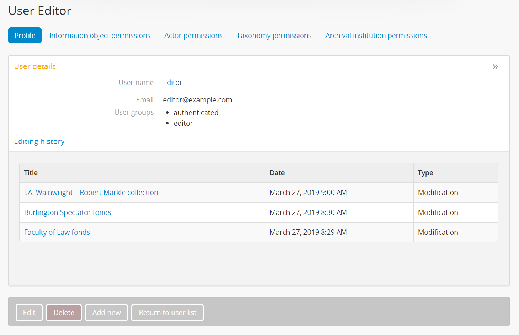The height and width of the screenshot is (335, 519).
Task: Collapse the User details section header
Action: pos(35,66)
